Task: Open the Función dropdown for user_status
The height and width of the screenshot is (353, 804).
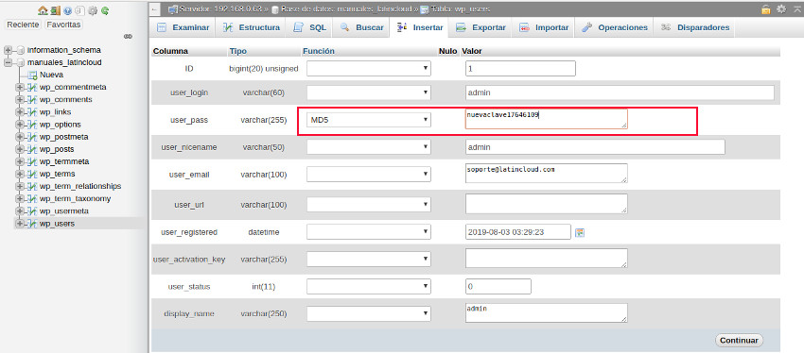Action: tap(369, 287)
